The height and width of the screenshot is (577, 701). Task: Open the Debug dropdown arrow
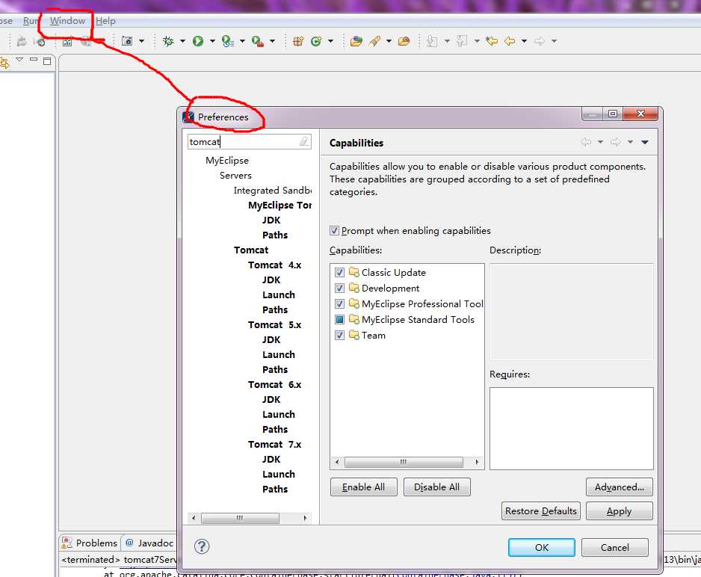pos(182,41)
